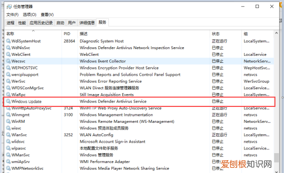Click the gear icon beside wercplsupport
This screenshot has height=173, width=284.
[9, 74]
